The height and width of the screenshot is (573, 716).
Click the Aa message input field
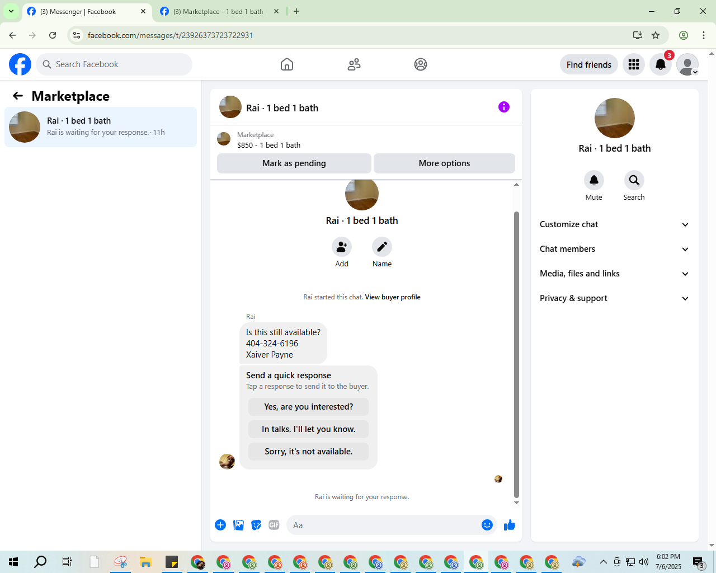(x=384, y=525)
